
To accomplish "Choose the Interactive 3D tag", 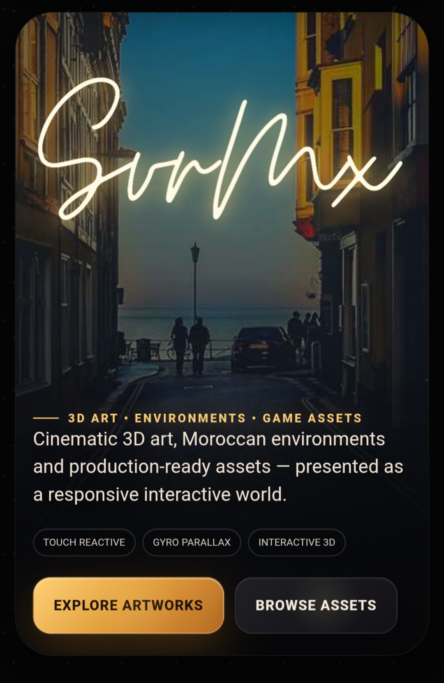I will click(296, 542).
